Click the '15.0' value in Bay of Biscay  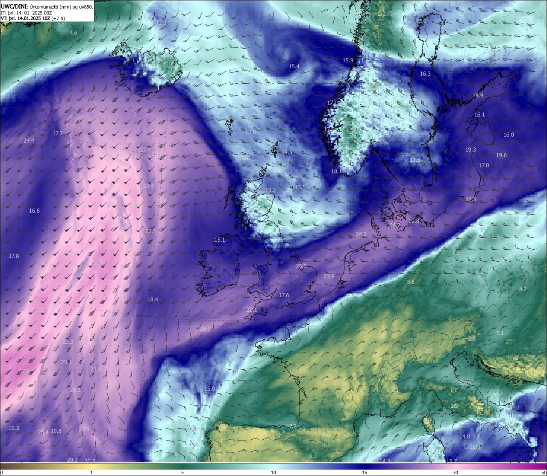coord(209,389)
